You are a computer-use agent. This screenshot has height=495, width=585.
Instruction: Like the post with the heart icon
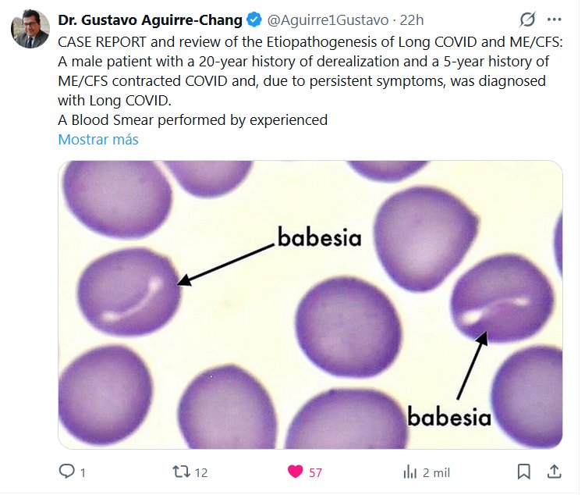pyautogui.click(x=295, y=472)
